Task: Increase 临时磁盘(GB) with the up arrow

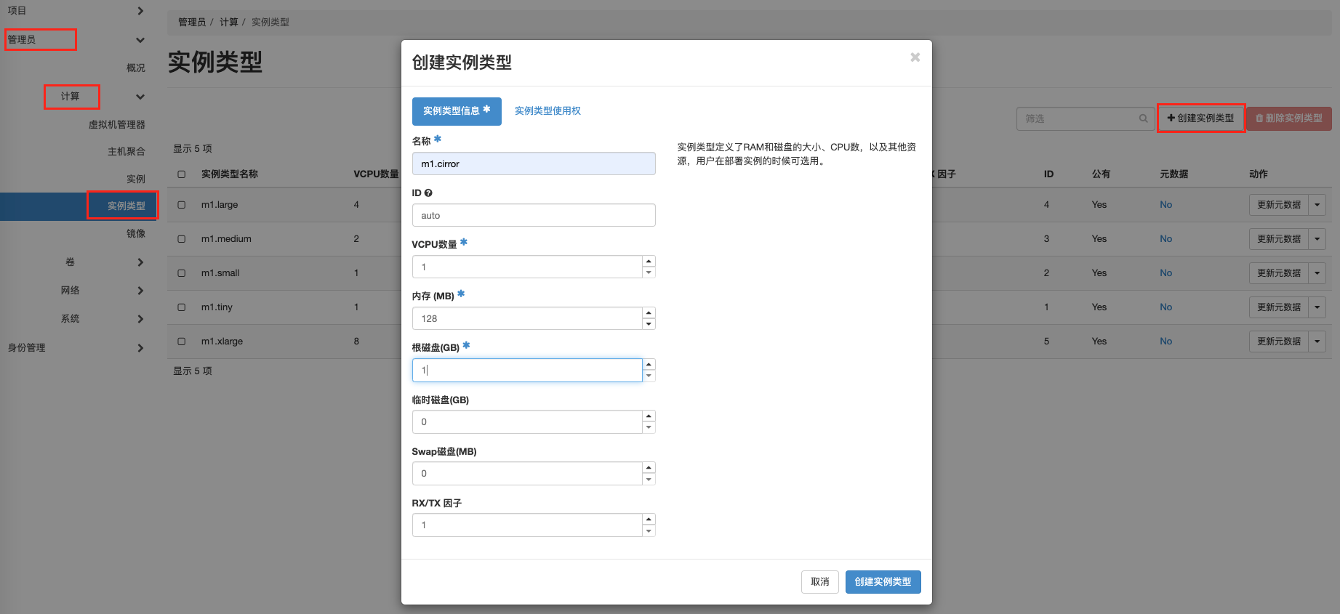Action: [x=649, y=416]
